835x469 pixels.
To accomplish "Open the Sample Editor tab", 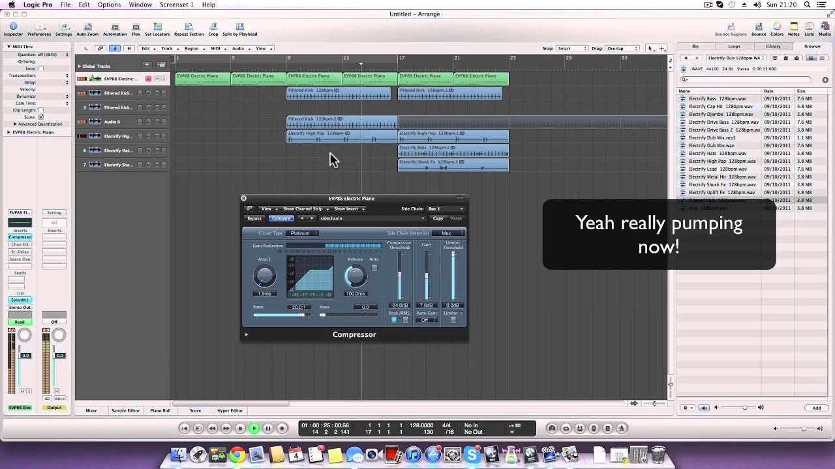I will pos(125,410).
